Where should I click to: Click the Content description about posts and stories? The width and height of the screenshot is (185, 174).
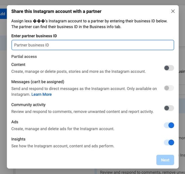(x=79, y=71)
